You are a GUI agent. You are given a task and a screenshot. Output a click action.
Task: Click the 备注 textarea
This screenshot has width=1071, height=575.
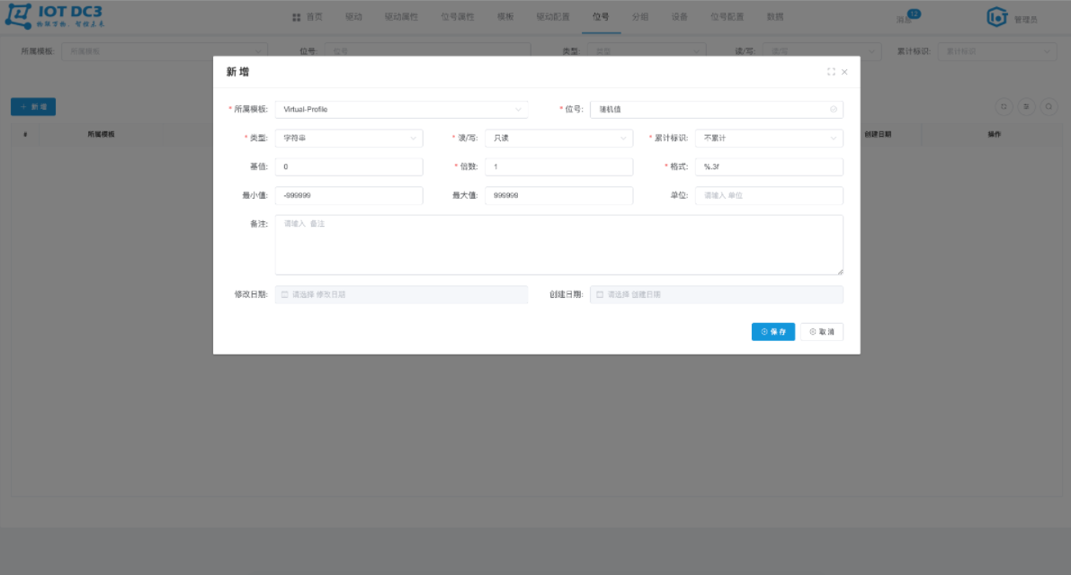tap(558, 245)
